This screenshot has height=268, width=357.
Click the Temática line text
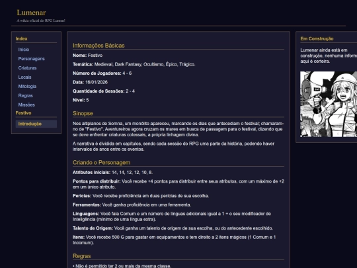[134, 64]
